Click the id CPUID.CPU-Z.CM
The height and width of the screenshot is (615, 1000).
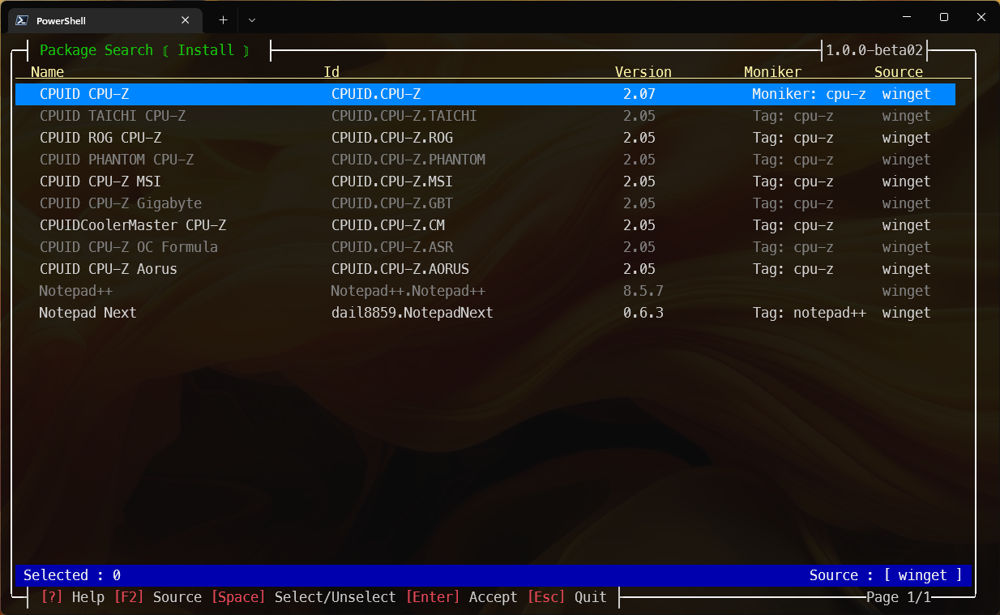[x=388, y=225]
